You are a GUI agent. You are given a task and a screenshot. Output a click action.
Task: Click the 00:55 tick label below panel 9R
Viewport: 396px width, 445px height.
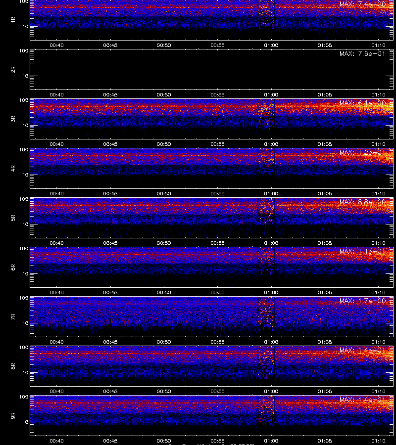218,441
